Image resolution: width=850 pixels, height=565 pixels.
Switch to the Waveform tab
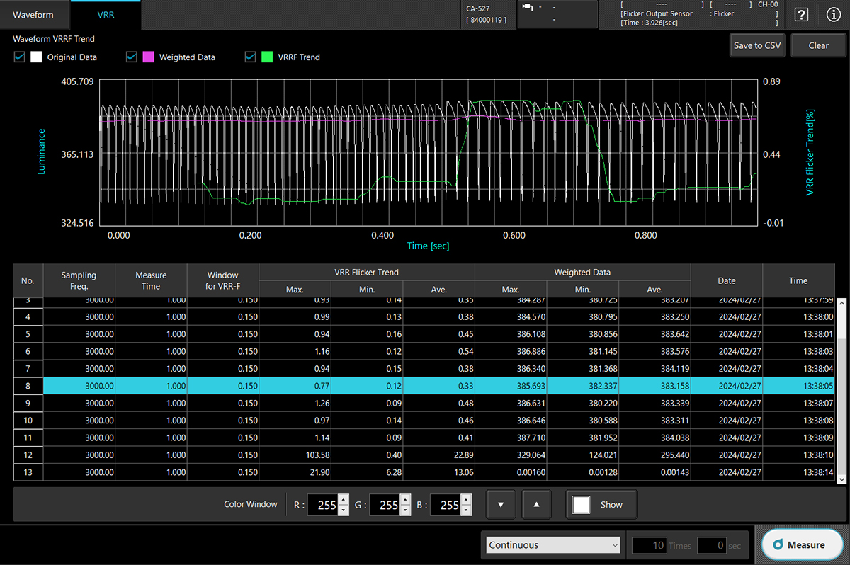(33, 15)
